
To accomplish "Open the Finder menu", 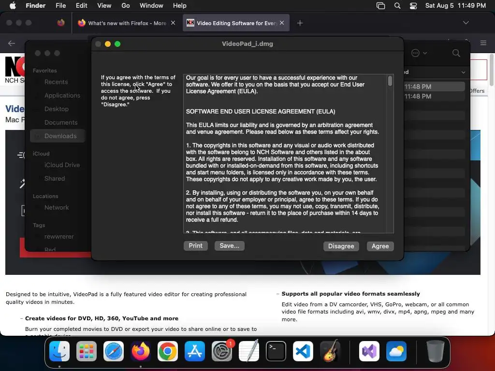I will click(x=35, y=5).
